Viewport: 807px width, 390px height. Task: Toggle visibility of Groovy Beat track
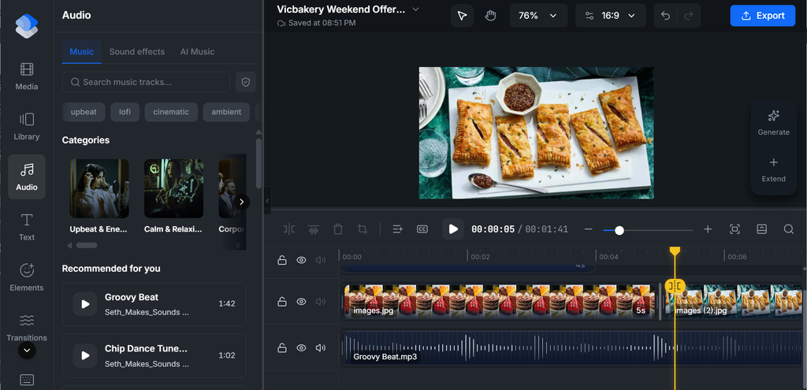(302, 347)
